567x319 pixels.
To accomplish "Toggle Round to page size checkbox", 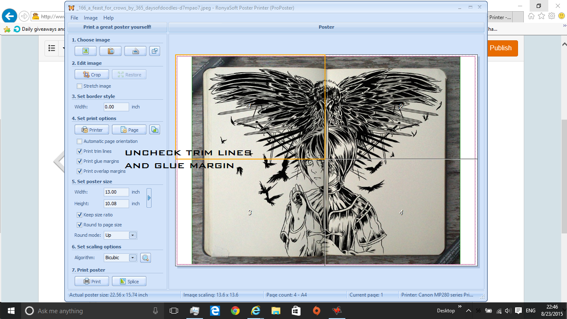I will (x=80, y=225).
